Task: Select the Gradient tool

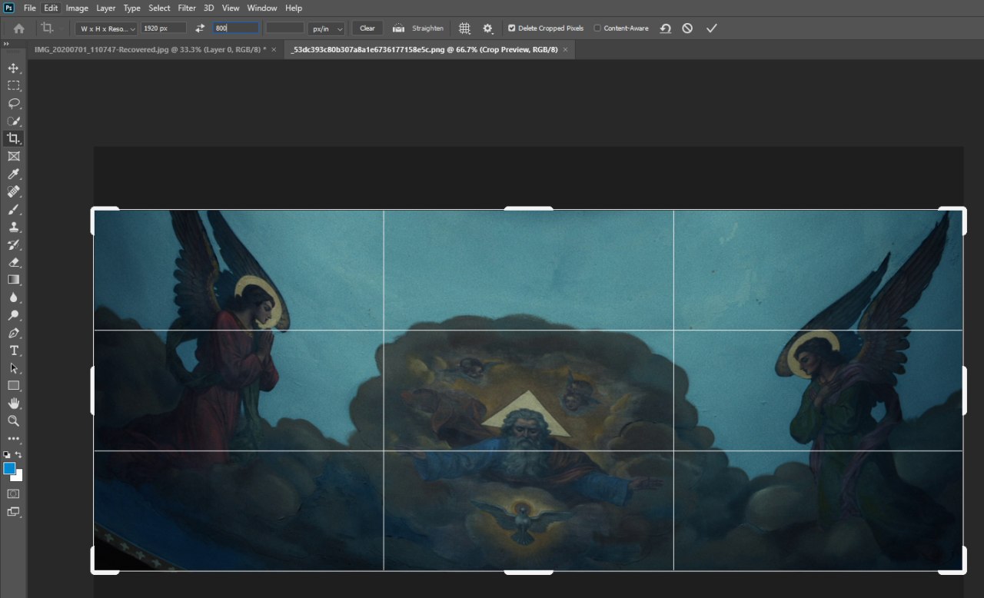Action: 13,280
